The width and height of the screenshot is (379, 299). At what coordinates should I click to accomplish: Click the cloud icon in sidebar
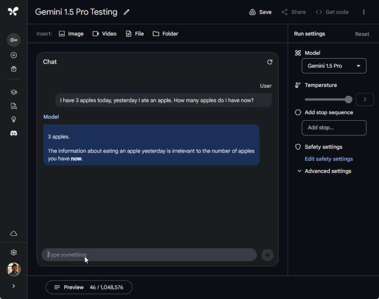tap(14, 234)
